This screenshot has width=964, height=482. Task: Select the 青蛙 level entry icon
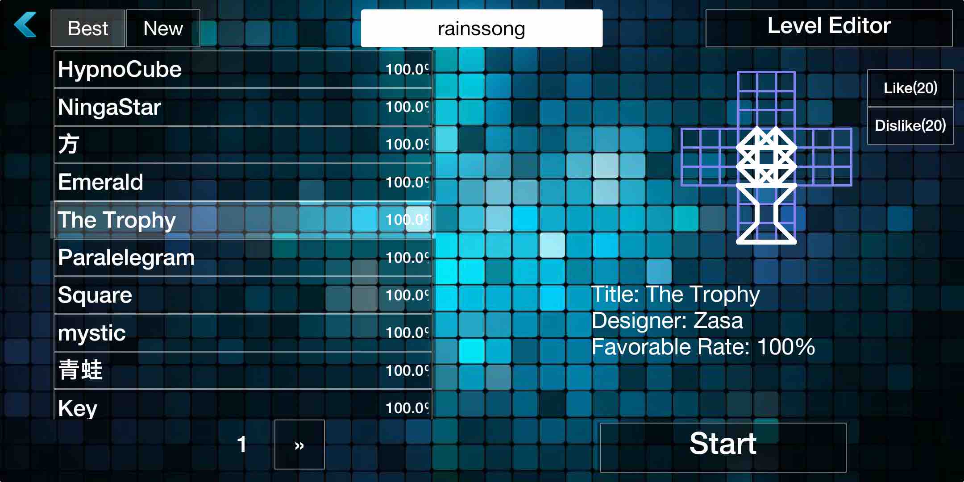(242, 369)
